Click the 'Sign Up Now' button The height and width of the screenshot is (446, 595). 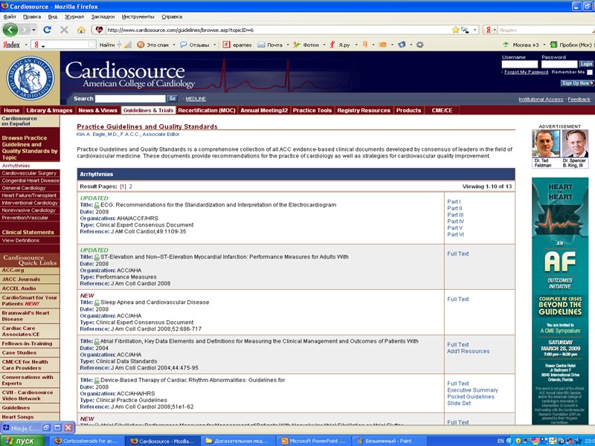pyautogui.click(x=577, y=83)
